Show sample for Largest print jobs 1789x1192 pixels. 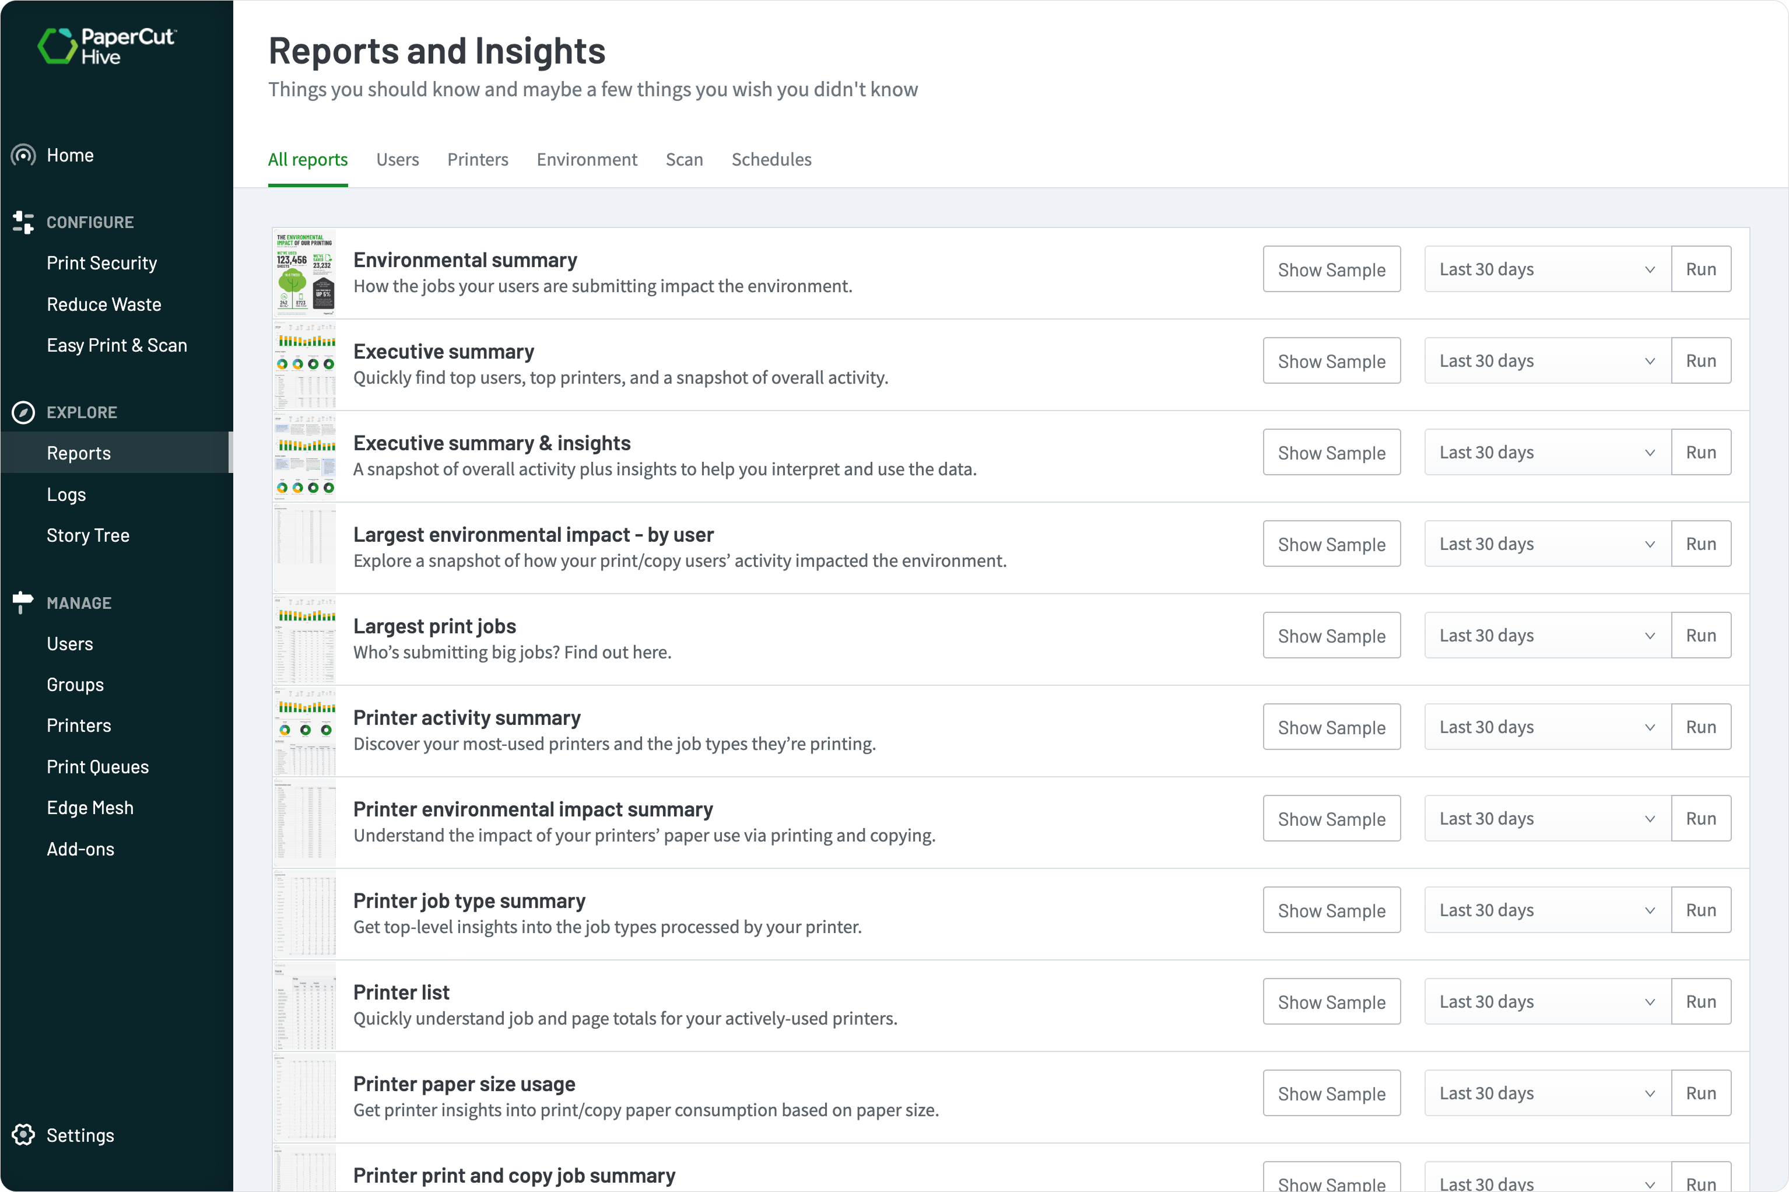click(x=1331, y=636)
